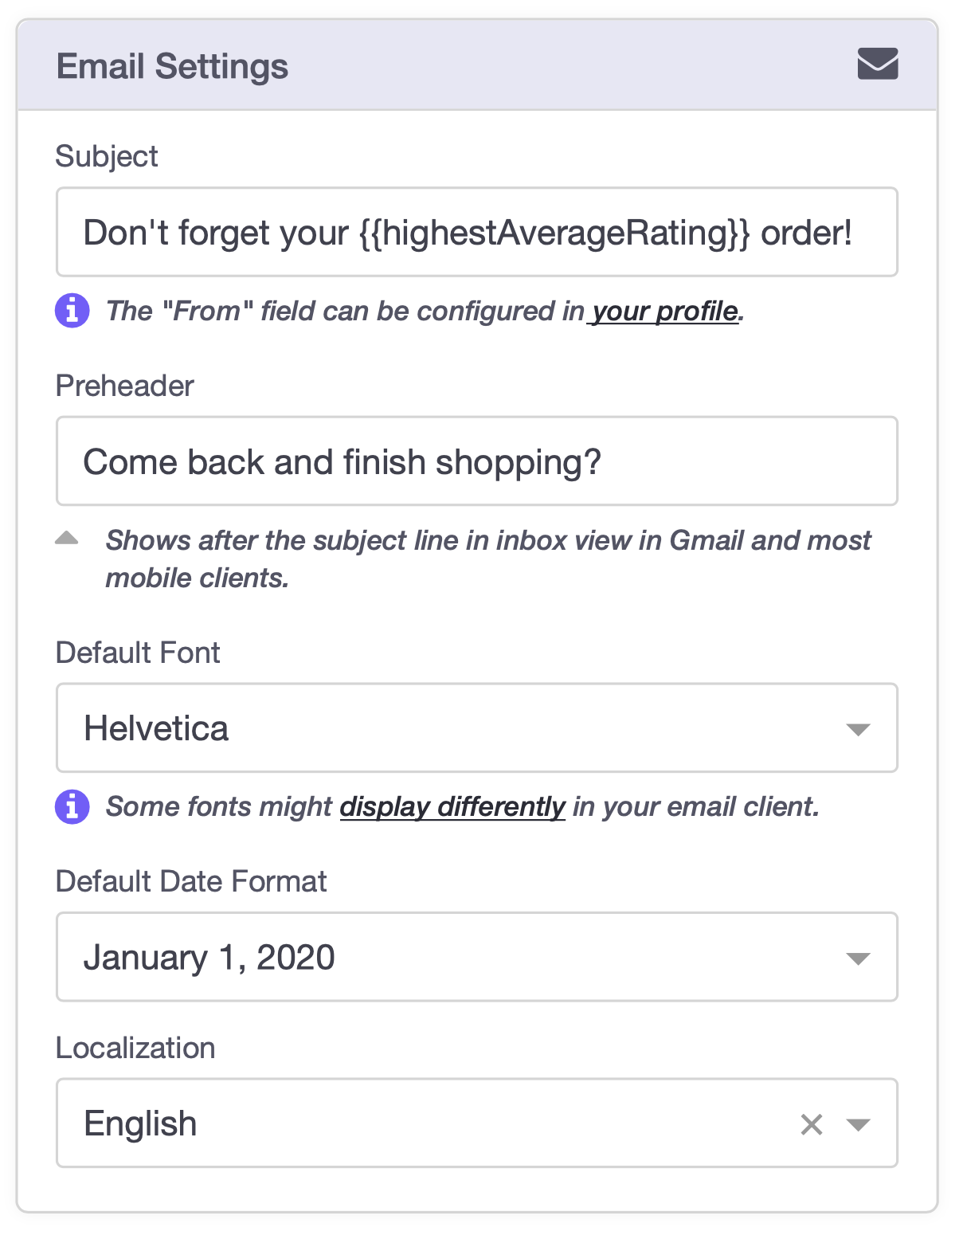Viewport: 959px width, 1235px height.
Task: Open the Default Font dropdown showing Helvetica
Action: click(x=446, y=728)
